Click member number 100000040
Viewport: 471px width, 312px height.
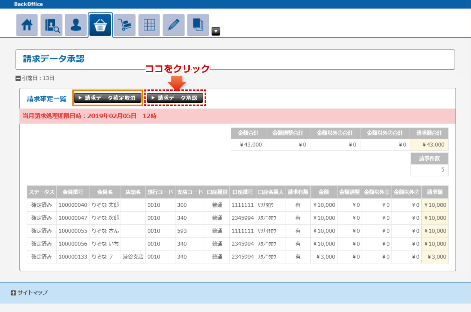tap(73, 205)
